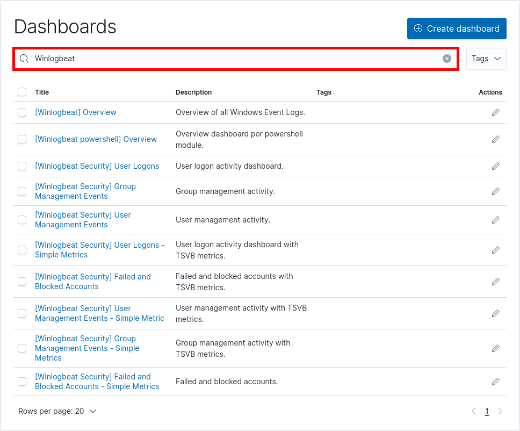
Task: Clear the search field using the X icon
Action: coord(446,58)
